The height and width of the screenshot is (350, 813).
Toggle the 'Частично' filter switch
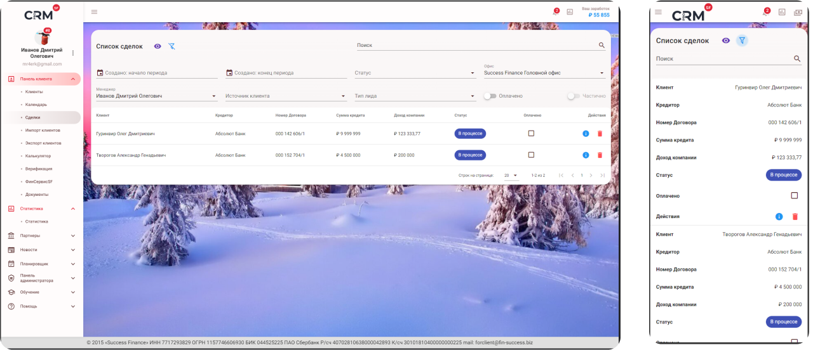[x=573, y=96]
